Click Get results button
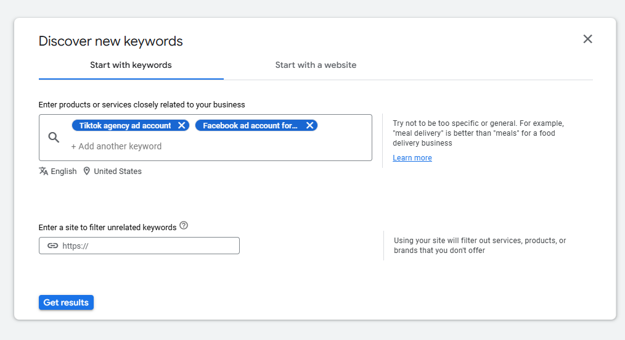The height and width of the screenshot is (340, 625). (x=66, y=302)
